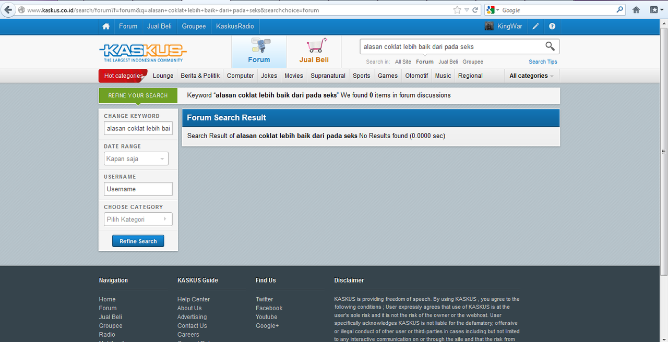Open footer Careers link
668x342 pixels.
pos(188,335)
